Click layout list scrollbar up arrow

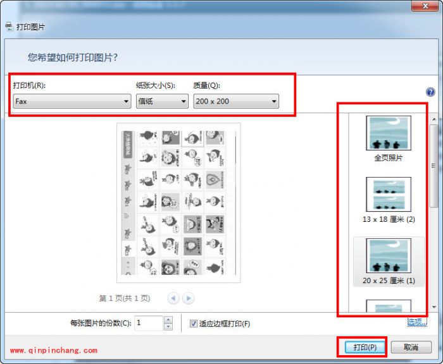(434, 119)
